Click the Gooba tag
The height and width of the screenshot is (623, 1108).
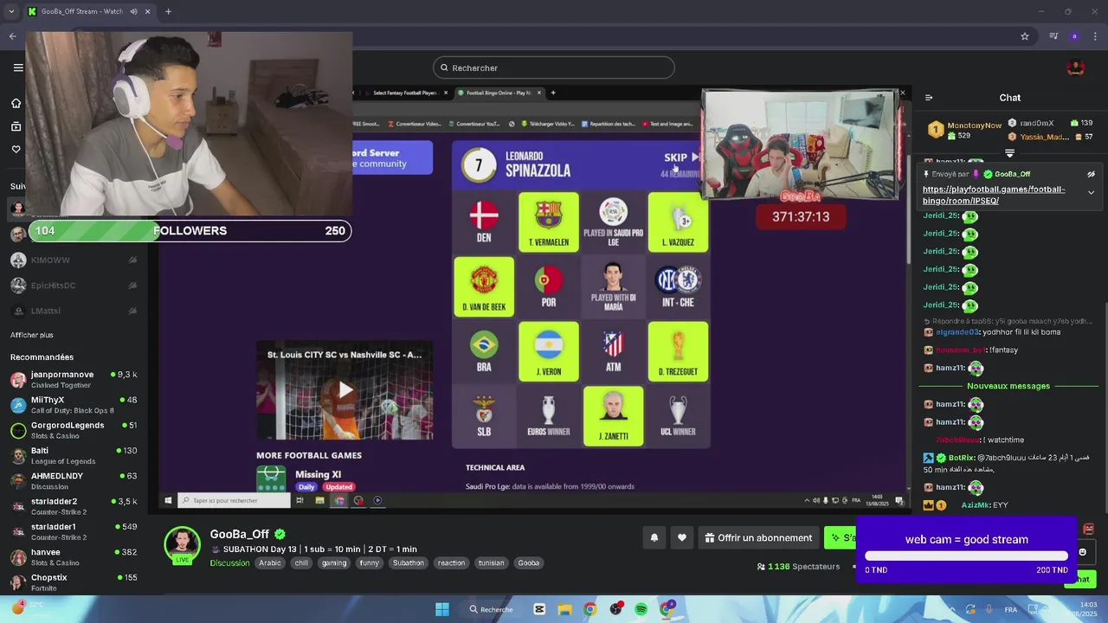point(529,562)
